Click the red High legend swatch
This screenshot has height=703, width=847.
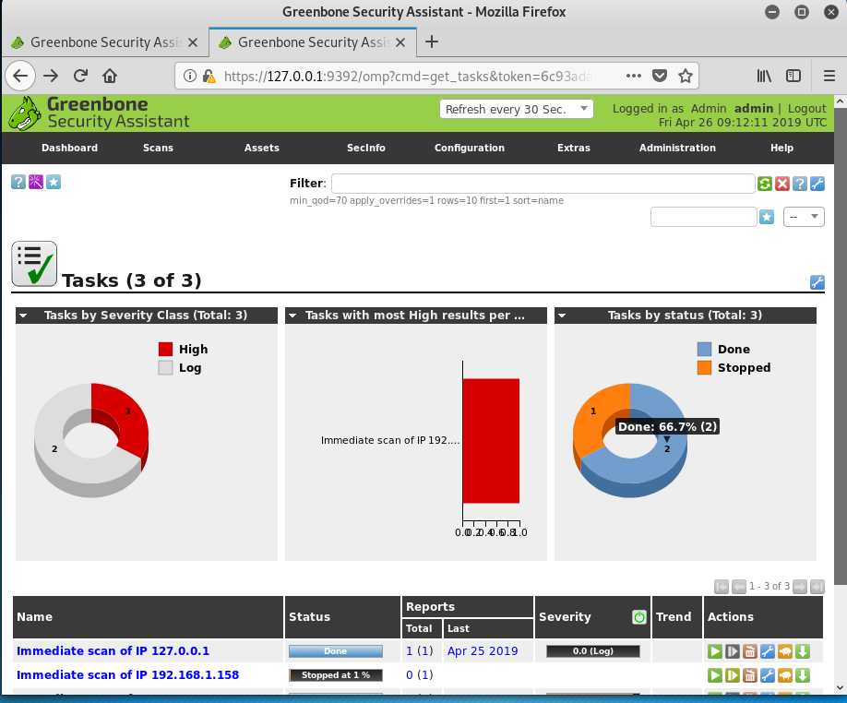(x=165, y=350)
